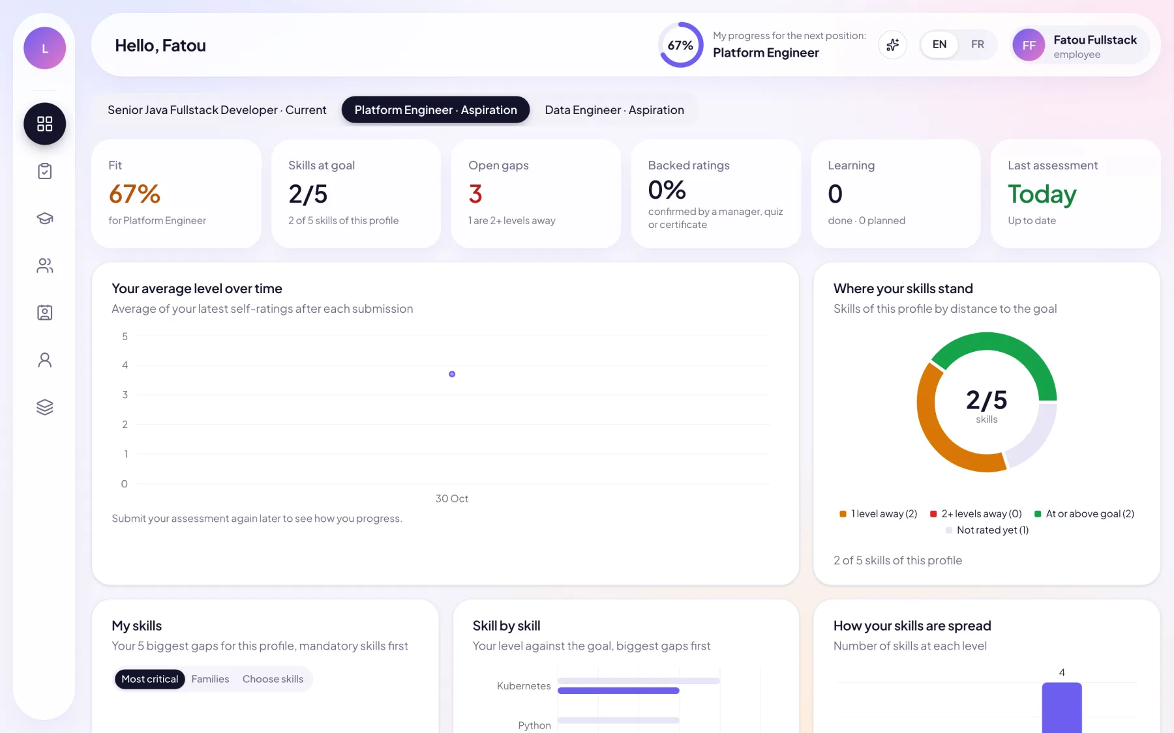Click the Python skill bar
1174x733 pixels.
coord(618,721)
